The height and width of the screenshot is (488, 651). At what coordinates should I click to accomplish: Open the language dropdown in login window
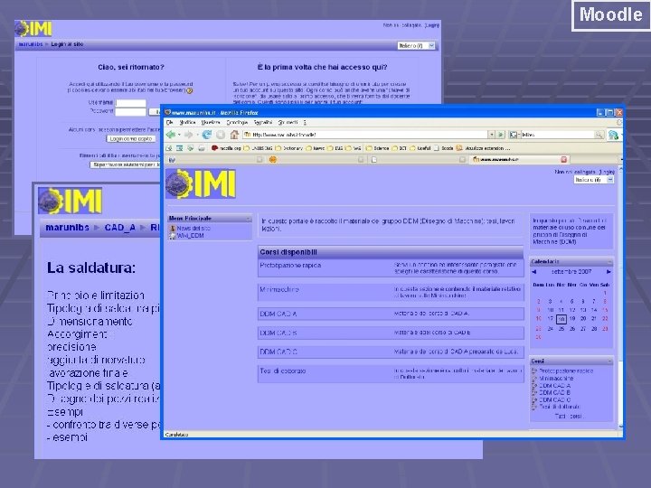click(416, 46)
